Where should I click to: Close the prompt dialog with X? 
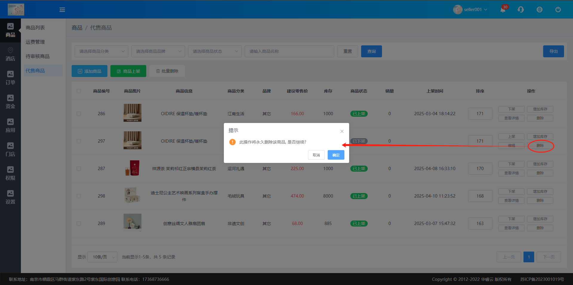click(x=342, y=131)
